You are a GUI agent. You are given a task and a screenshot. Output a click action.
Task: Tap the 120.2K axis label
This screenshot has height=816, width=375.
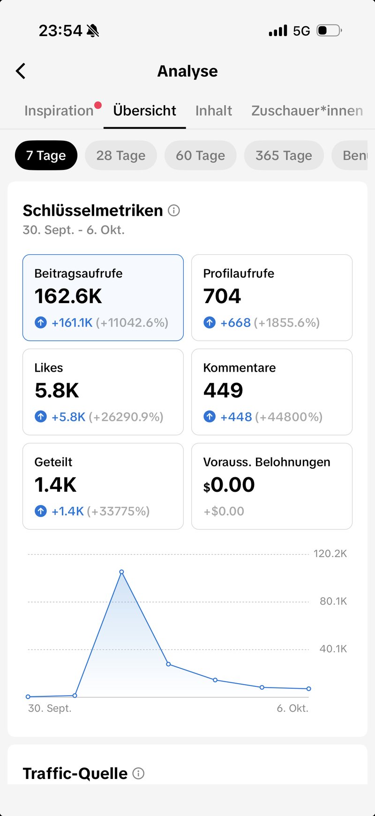click(330, 554)
